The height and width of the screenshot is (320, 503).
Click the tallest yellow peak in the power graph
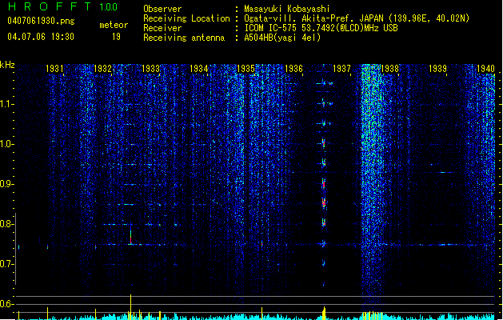pyautogui.click(x=130, y=307)
